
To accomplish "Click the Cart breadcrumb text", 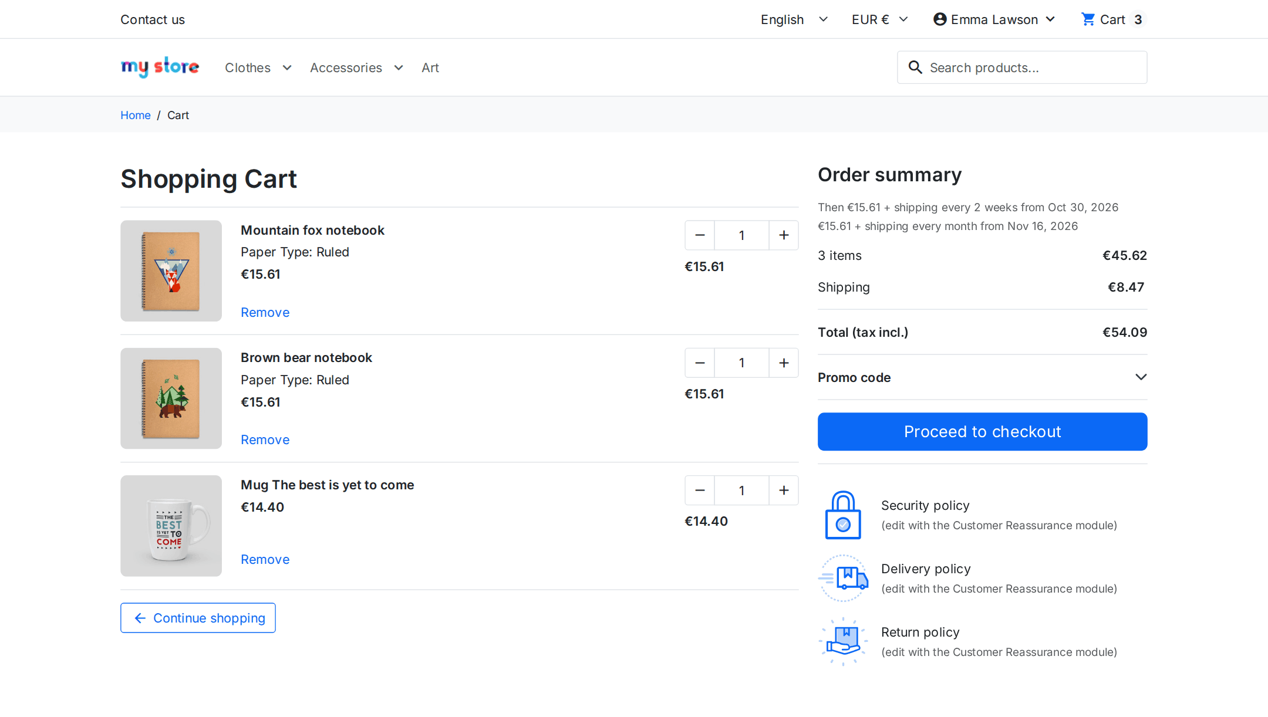I will coord(178,115).
